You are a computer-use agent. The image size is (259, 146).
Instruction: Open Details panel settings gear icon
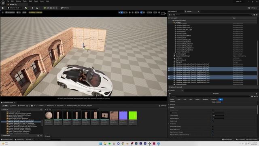pyautogui.click(x=257, y=97)
